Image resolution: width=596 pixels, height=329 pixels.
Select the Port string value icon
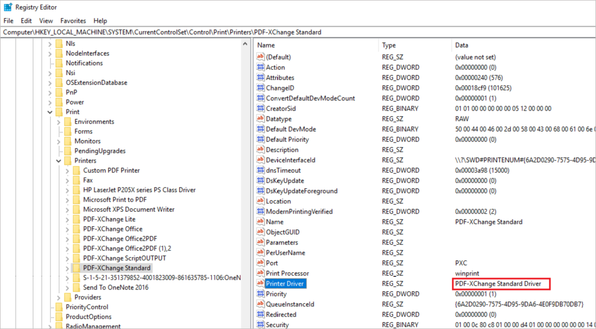click(260, 263)
